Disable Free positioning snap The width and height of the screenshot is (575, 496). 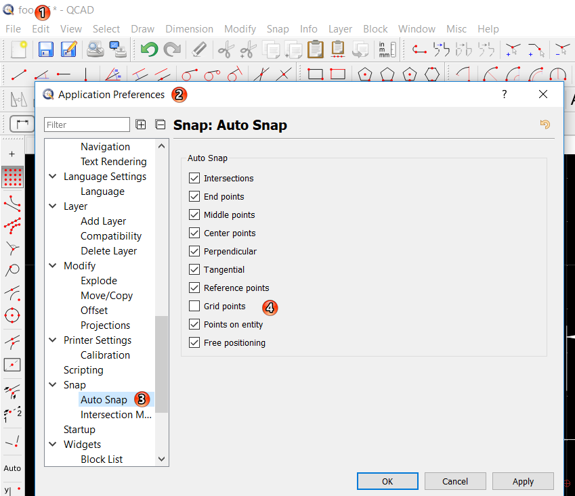pos(195,343)
